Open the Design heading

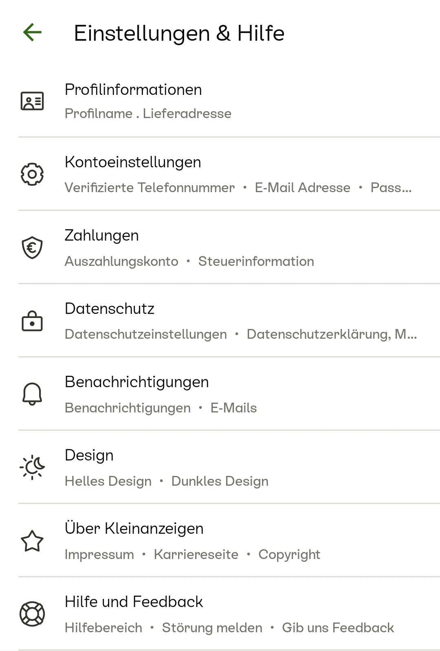(89, 455)
